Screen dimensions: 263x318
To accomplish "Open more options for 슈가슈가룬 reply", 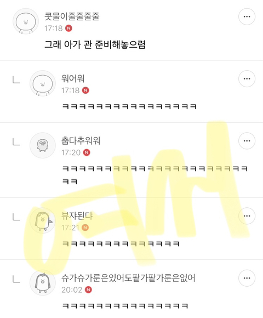I will [247, 278].
